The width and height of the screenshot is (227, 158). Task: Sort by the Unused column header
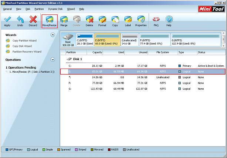[136, 52]
